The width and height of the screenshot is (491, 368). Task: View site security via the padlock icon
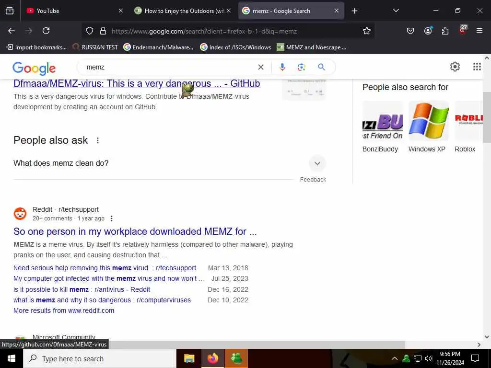point(103,31)
